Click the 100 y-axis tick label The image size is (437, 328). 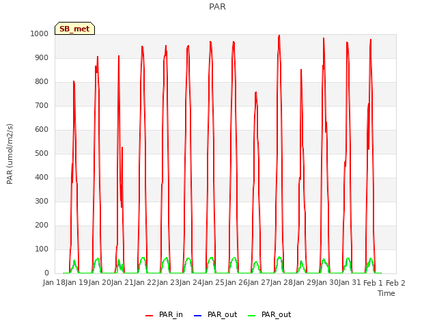point(42,249)
